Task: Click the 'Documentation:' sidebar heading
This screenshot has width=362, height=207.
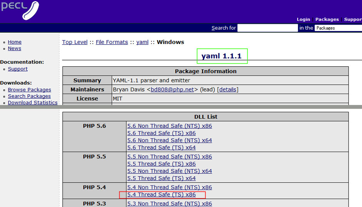Action: (22, 62)
